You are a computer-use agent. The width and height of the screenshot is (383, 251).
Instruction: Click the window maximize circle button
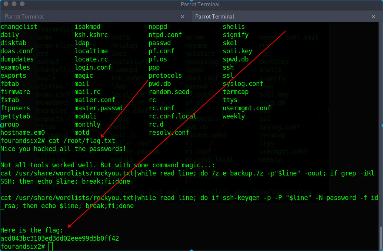point(22,4)
